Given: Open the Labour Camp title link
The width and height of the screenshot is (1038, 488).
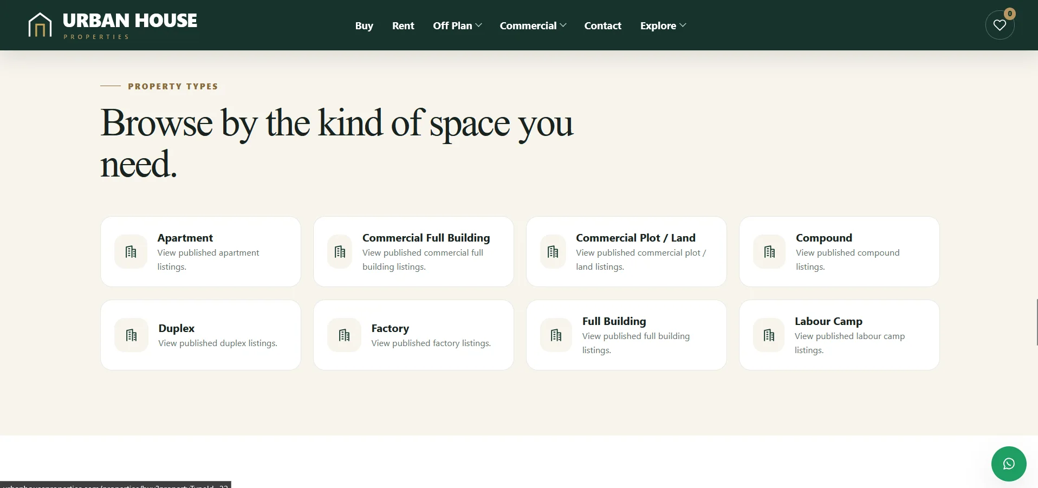Looking at the screenshot, I should 828,321.
